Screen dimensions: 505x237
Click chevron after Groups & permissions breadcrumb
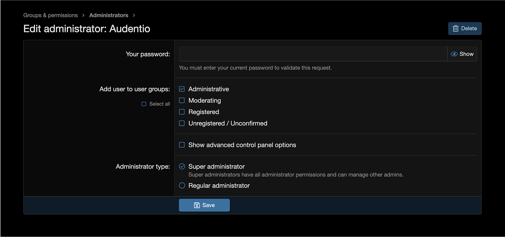[x=84, y=16]
